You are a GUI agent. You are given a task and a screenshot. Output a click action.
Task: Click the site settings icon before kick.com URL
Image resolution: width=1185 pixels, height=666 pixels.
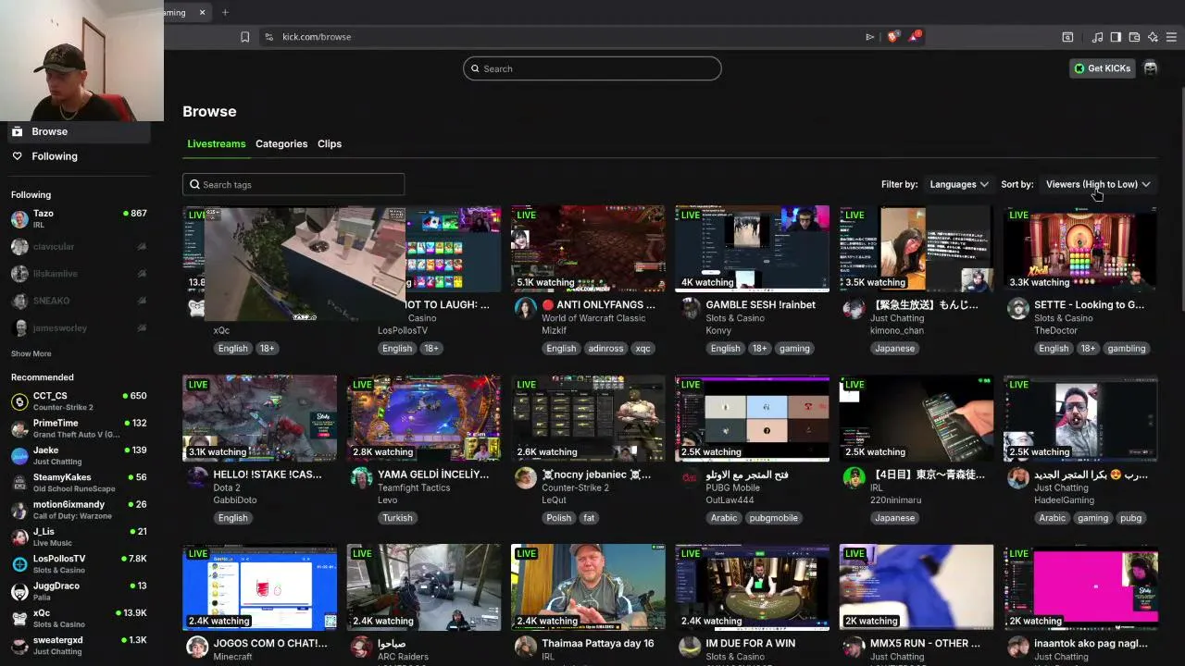tap(268, 37)
